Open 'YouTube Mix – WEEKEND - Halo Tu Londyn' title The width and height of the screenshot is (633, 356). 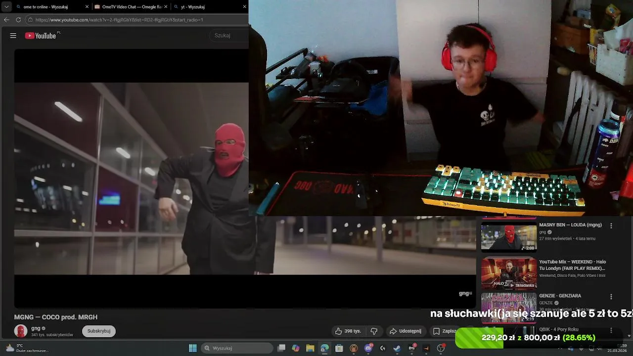click(572, 265)
